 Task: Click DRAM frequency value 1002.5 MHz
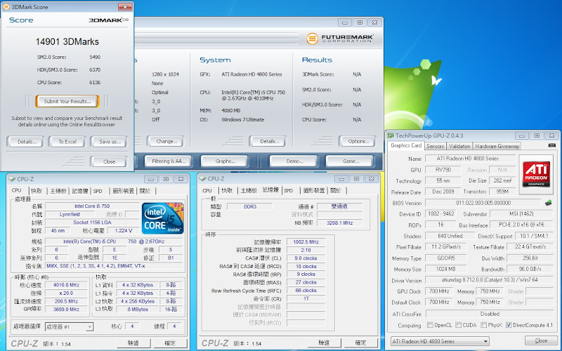click(x=306, y=242)
